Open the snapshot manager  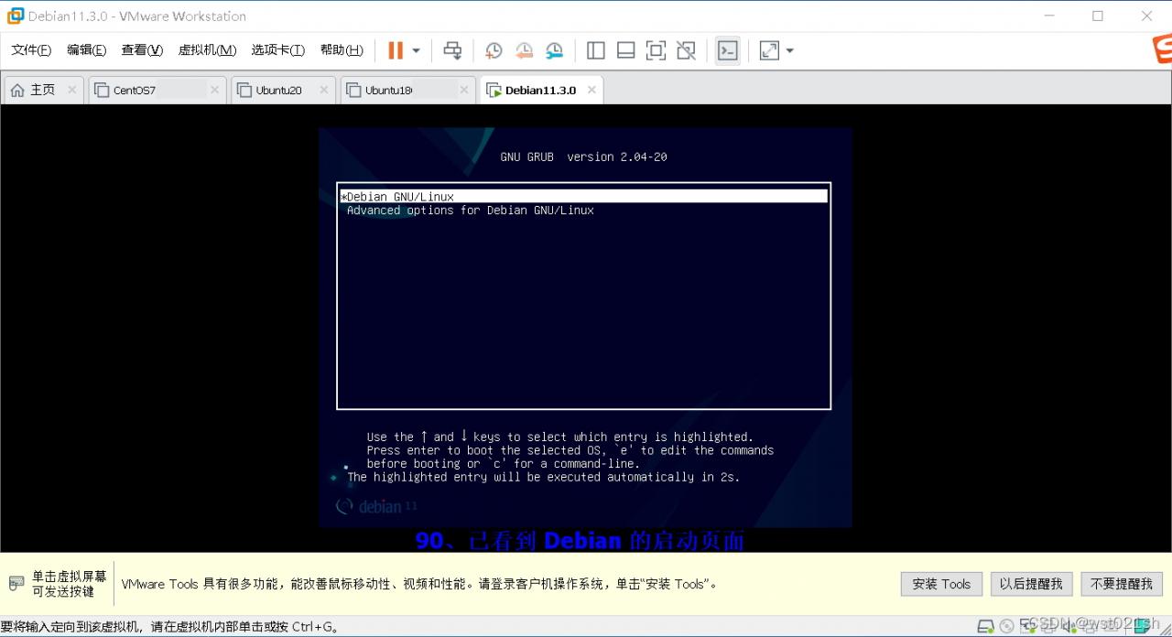[555, 50]
